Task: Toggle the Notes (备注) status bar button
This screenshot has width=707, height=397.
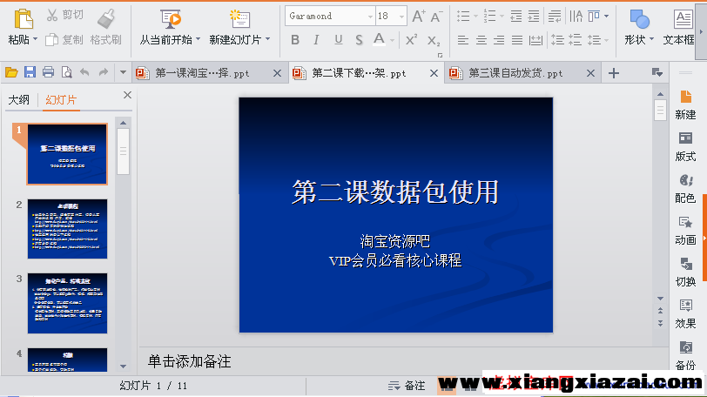Action: click(407, 386)
